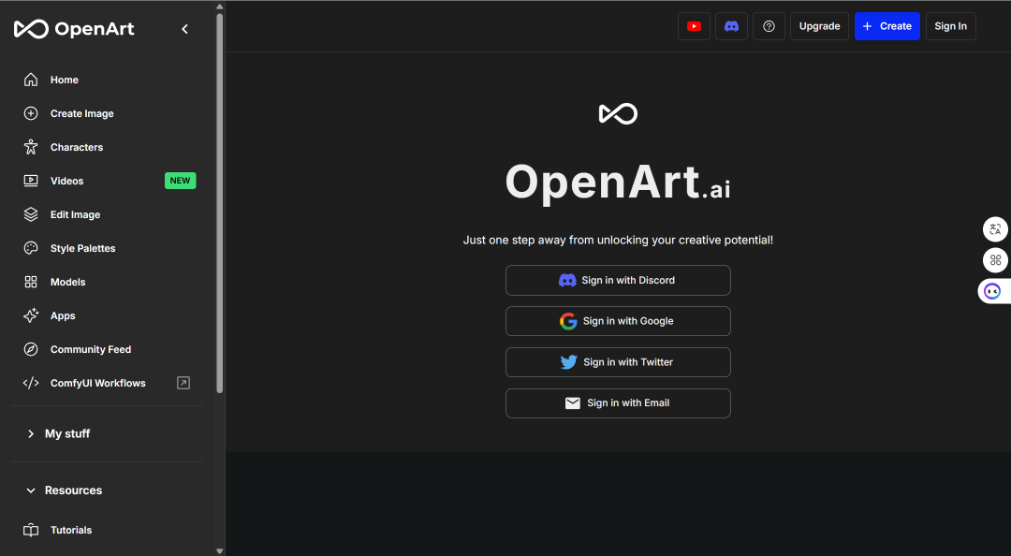Screen dimensions: 1011x556
Task: Click the large OpenArt.ai heading text
Action: click(618, 183)
